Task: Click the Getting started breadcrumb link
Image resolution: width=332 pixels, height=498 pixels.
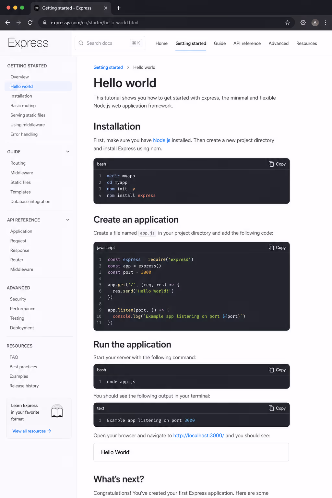Action: 108,67
